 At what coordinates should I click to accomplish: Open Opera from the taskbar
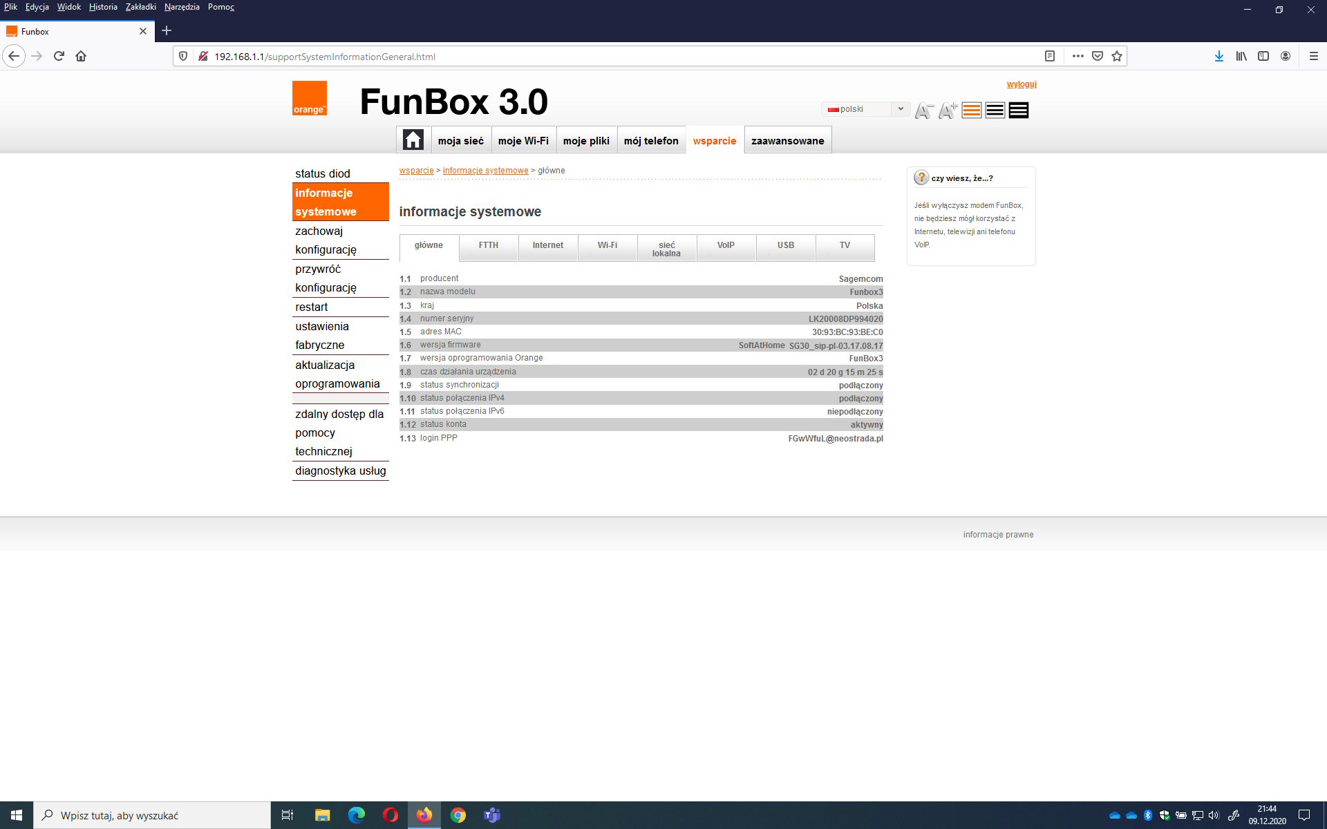pyautogui.click(x=390, y=815)
